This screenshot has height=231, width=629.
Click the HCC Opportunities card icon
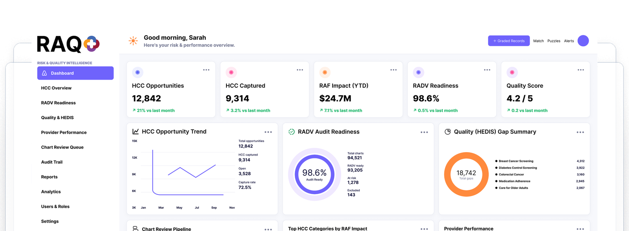tap(138, 72)
